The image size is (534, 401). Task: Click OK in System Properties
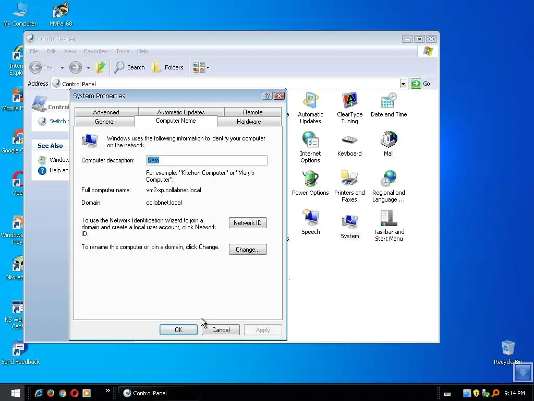(178, 330)
